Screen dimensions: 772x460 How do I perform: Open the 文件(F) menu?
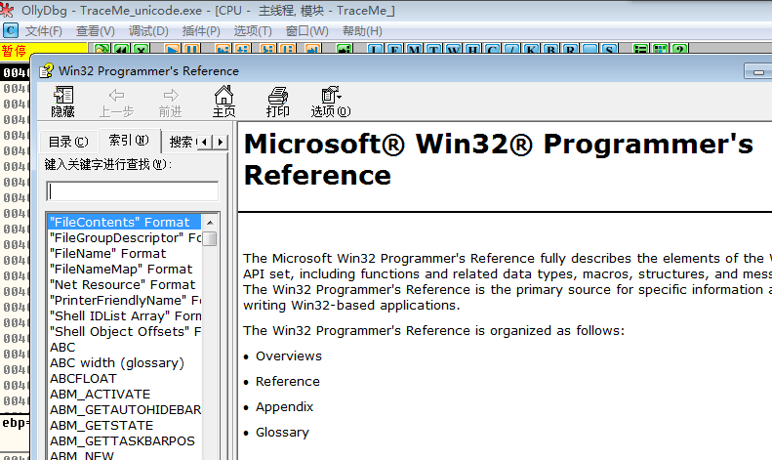point(44,31)
